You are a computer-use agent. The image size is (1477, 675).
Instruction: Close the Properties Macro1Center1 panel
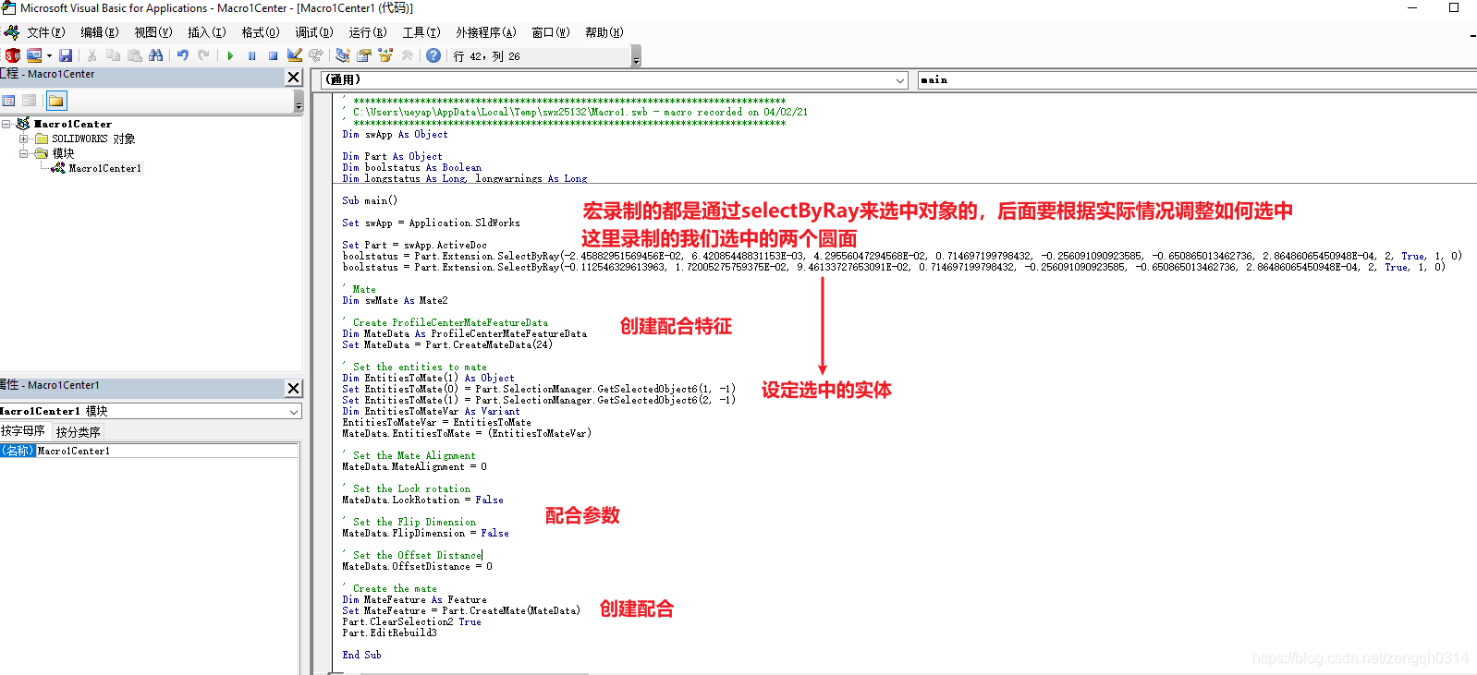(294, 389)
